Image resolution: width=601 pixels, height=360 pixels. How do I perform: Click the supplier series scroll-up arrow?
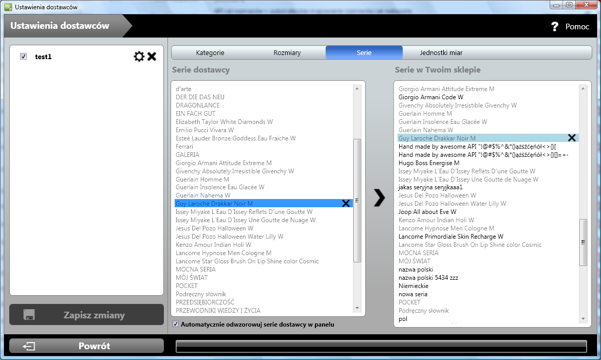pos(357,88)
